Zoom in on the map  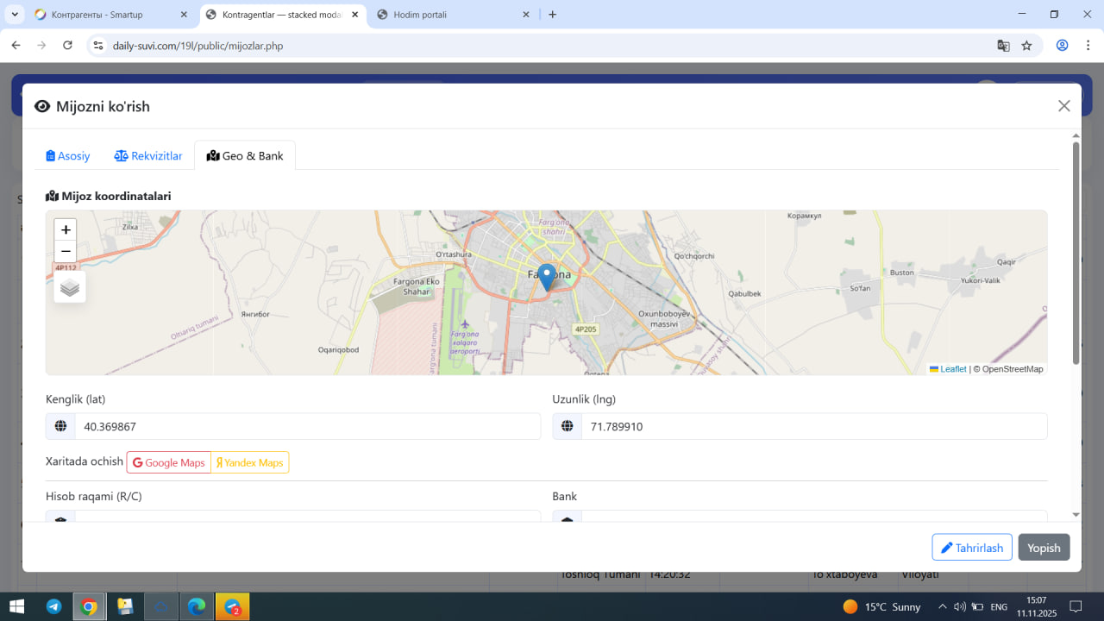tap(66, 230)
